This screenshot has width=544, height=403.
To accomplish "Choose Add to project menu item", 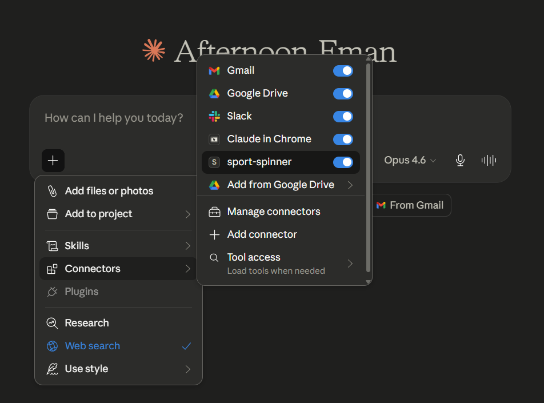I will (119, 214).
